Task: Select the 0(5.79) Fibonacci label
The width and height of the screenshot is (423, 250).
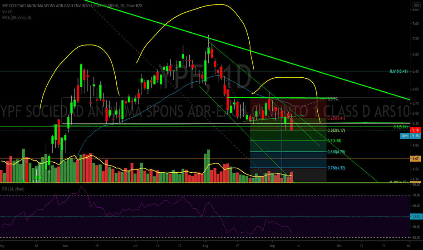Action: 333,99
